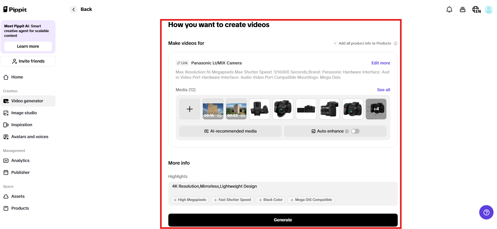This screenshot has width=497, height=229.
Task: Click info icon next to Add all product info
Action: (x=396, y=43)
